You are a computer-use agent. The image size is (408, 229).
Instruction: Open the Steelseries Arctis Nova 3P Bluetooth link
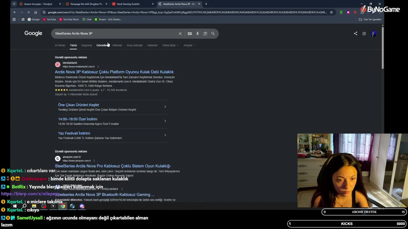105,195
